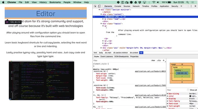
Task: Add new style rule with plus icon
Action: tap(164, 60)
